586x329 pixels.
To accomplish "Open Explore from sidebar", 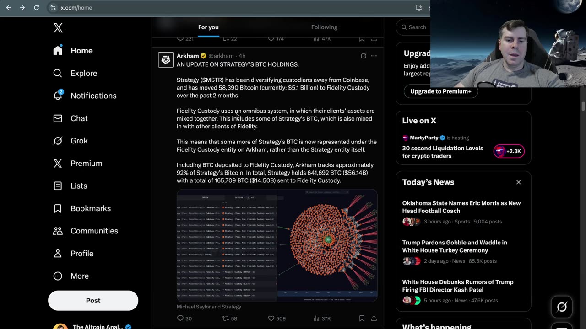I will (75, 73).
